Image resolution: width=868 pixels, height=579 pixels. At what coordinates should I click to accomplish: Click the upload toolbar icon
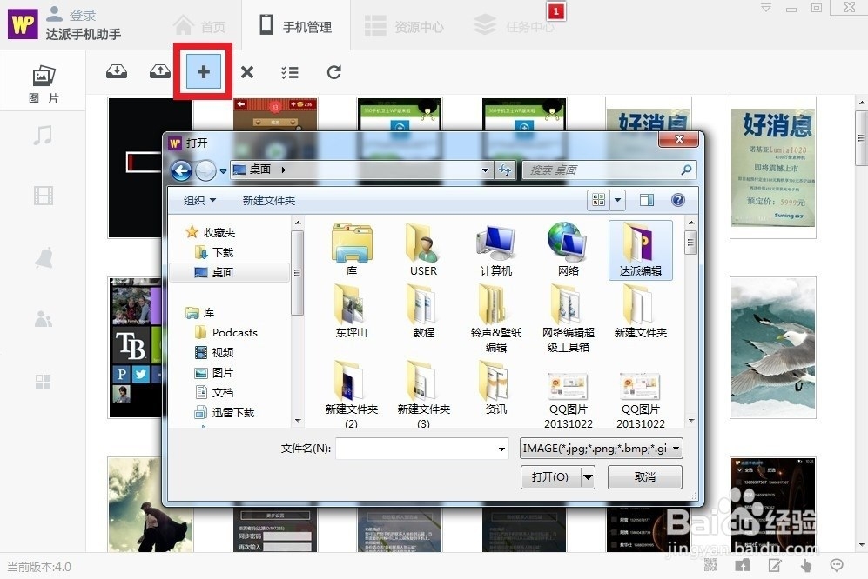point(159,72)
